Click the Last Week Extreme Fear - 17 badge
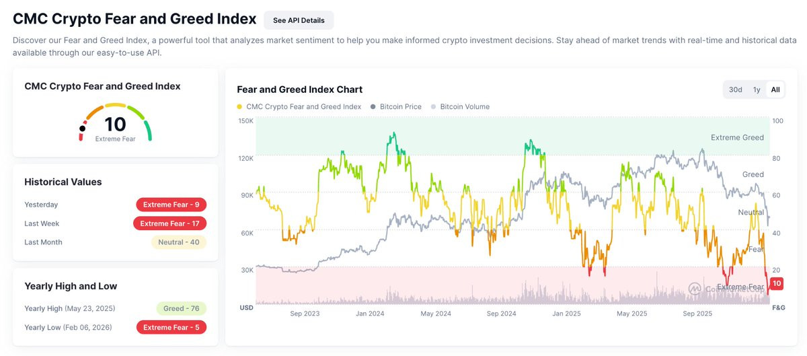Screen dimensions: 807x356 click(170, 223)
